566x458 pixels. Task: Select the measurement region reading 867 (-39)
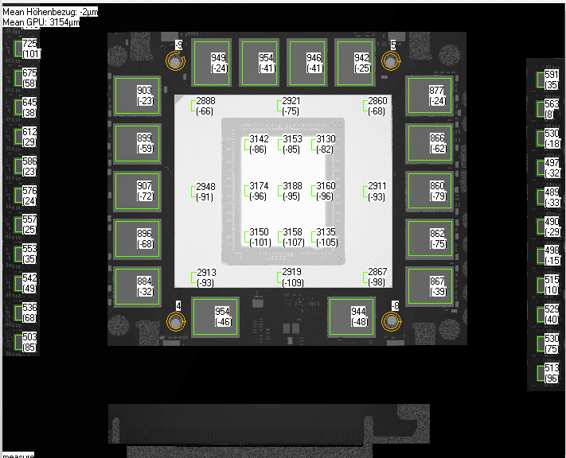tap(430, 286)
